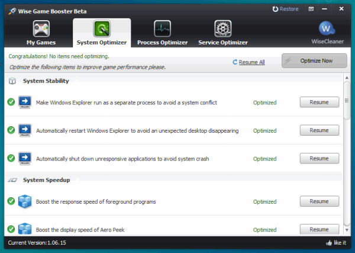The height and width of the screenshot is (253, 355).
Task: Click the 'like it' thumbs-up icon
Action: click(x=329, y=243)
